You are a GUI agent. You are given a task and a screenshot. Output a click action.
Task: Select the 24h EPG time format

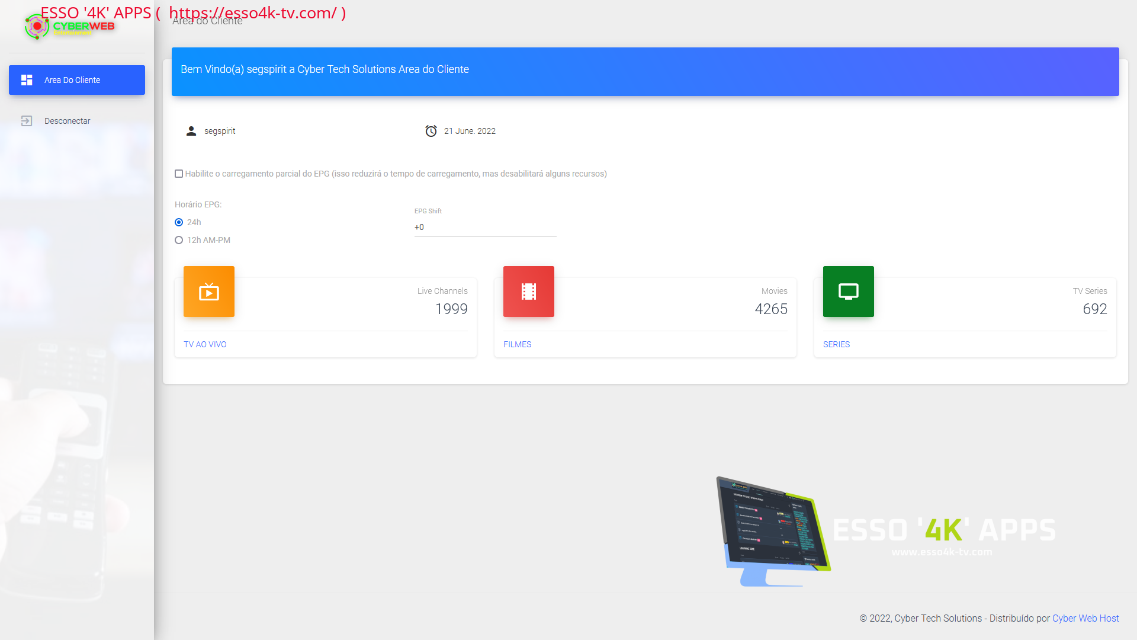(179, 222)
